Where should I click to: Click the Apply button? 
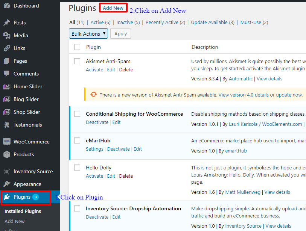click(120, 33)
